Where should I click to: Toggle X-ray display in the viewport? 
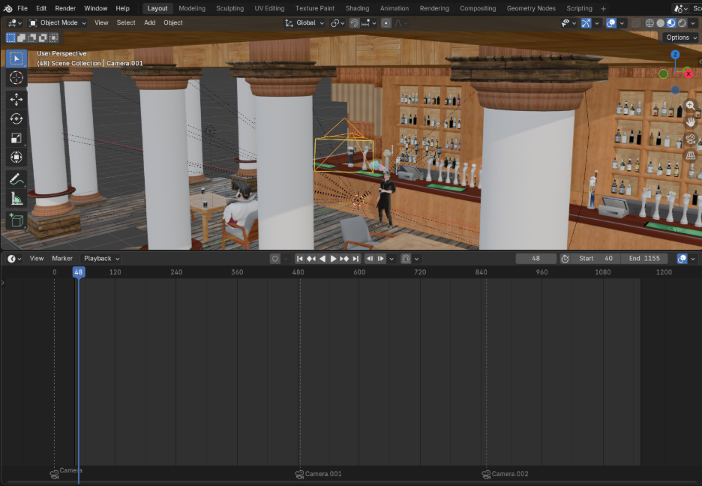(635, 23)
